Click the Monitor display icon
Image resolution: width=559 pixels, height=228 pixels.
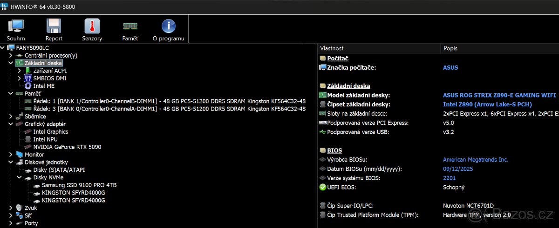click(19, 154)
